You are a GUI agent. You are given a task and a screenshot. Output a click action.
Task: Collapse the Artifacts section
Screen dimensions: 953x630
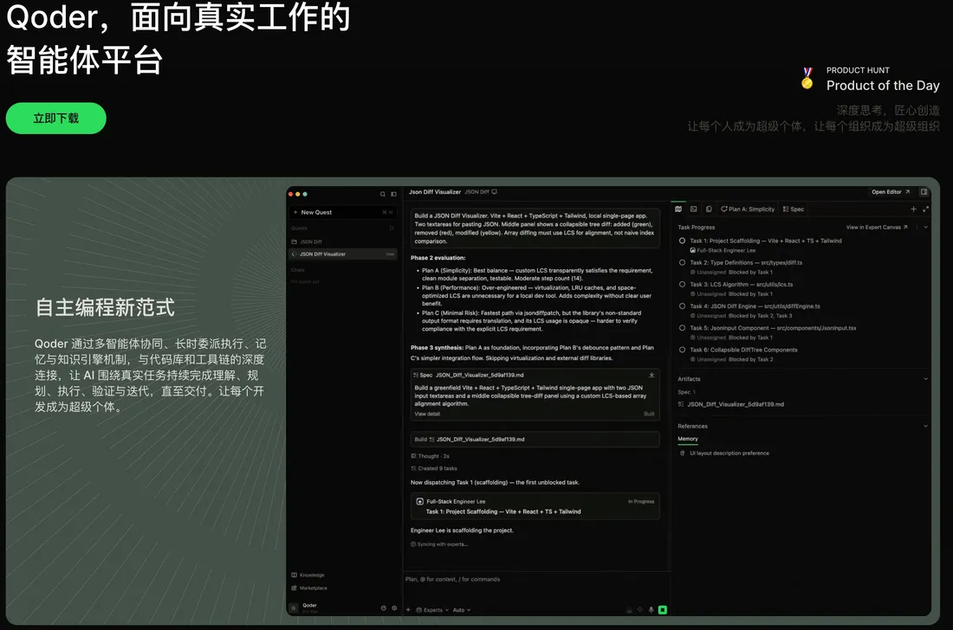pos(925,379)
